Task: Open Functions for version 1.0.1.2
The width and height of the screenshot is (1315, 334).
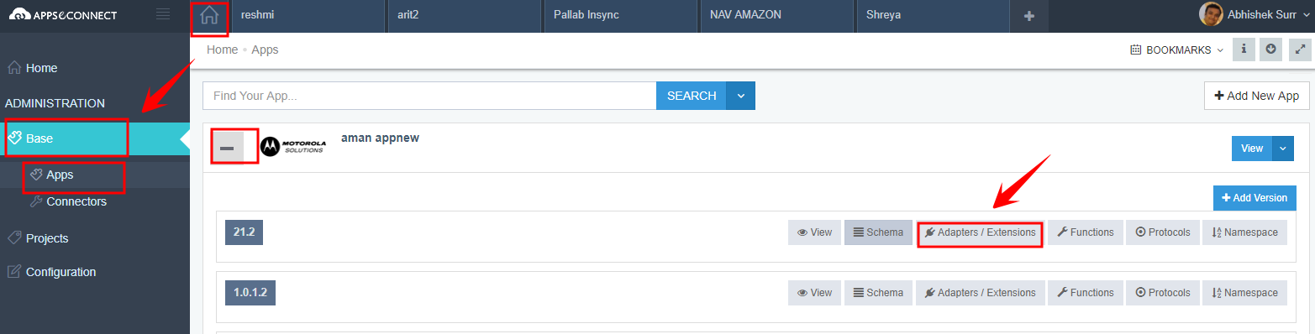Action: [1086, 293]
